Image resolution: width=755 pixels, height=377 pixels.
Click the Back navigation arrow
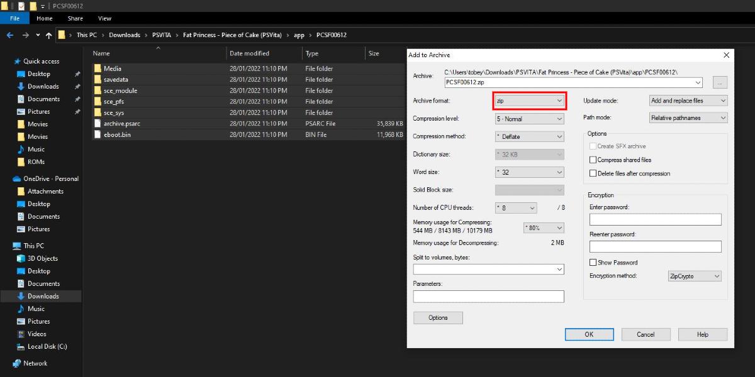pyautogui.click(x=10, y=35)
